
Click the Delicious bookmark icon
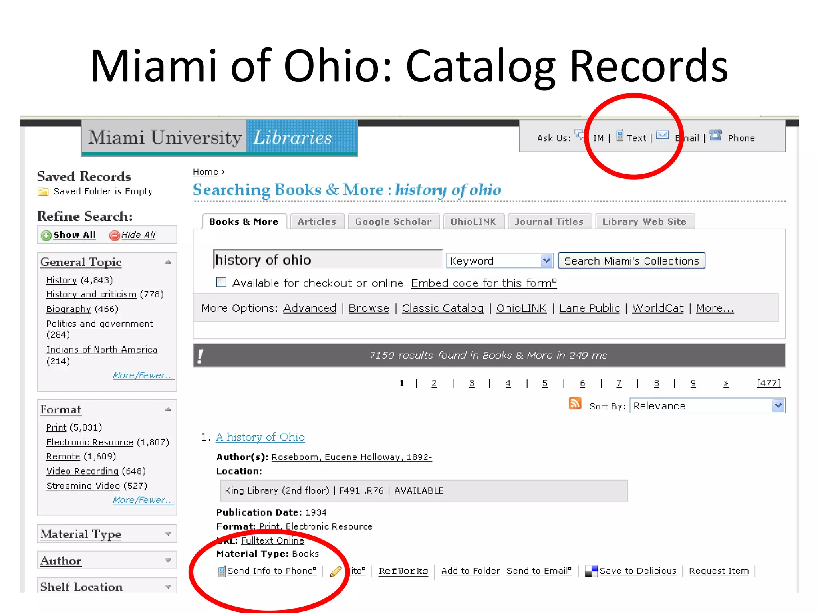click(x=591, y=571)
